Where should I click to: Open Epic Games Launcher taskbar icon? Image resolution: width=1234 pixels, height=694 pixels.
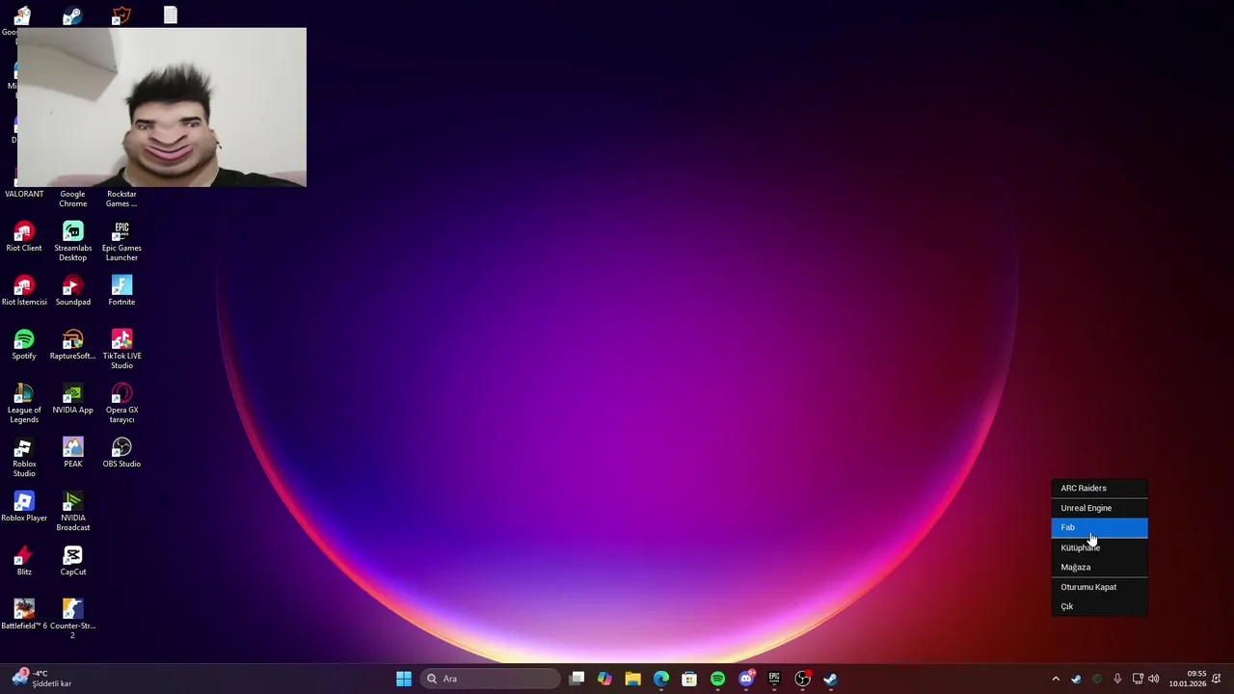point(774,679)
